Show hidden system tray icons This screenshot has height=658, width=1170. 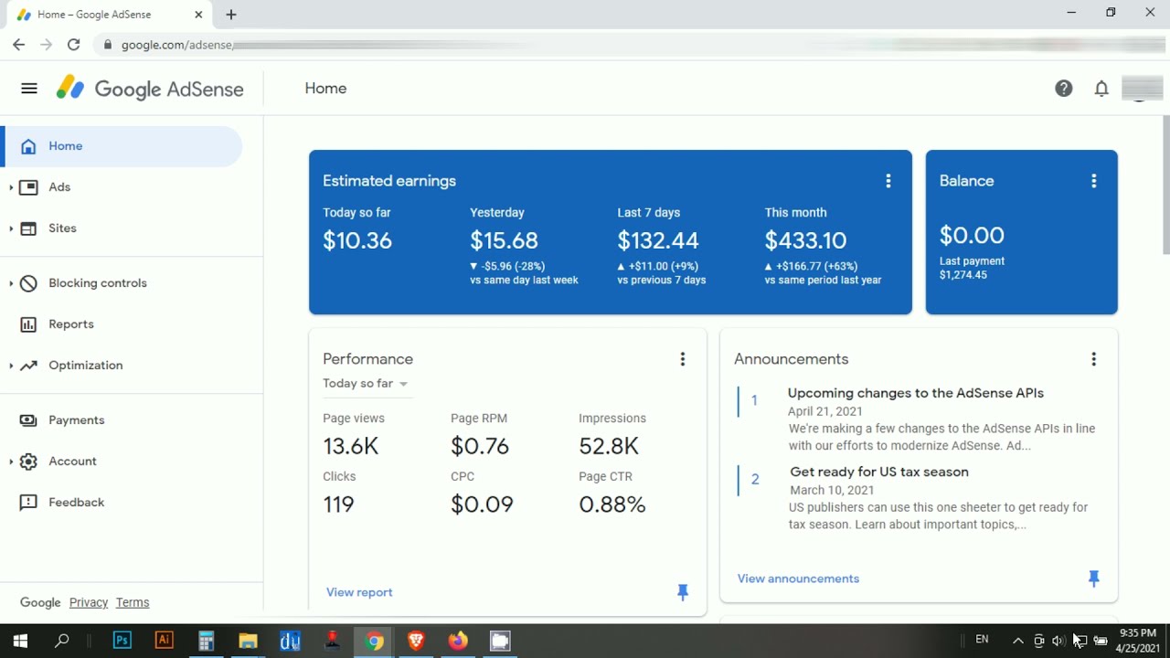(x=1017, y=641)
